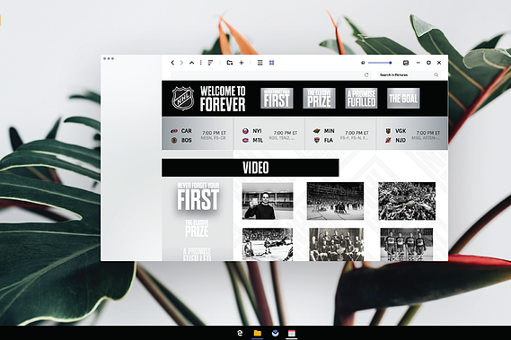
Task: Click the plus add icon
Action: [x=242, y=63]
